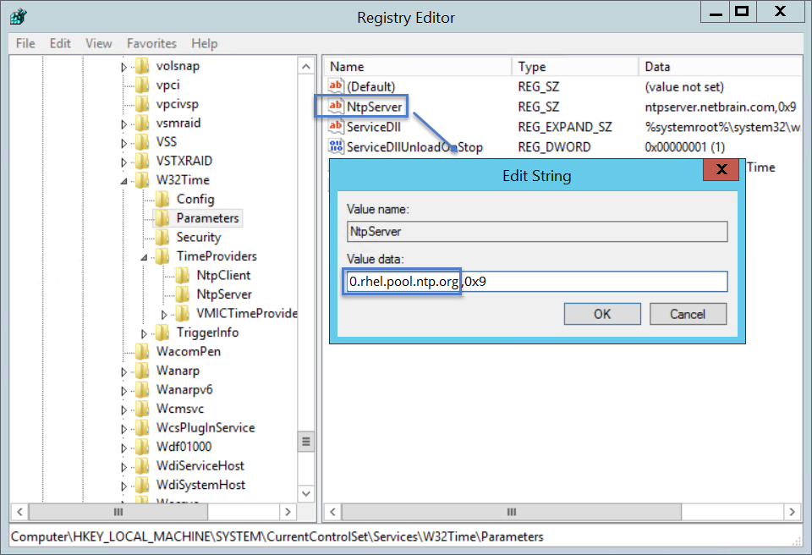Click the tree pane vertical scrollbar thumb
The height and width of the screenshot is (555, 812).
click(x=306, y=442)
